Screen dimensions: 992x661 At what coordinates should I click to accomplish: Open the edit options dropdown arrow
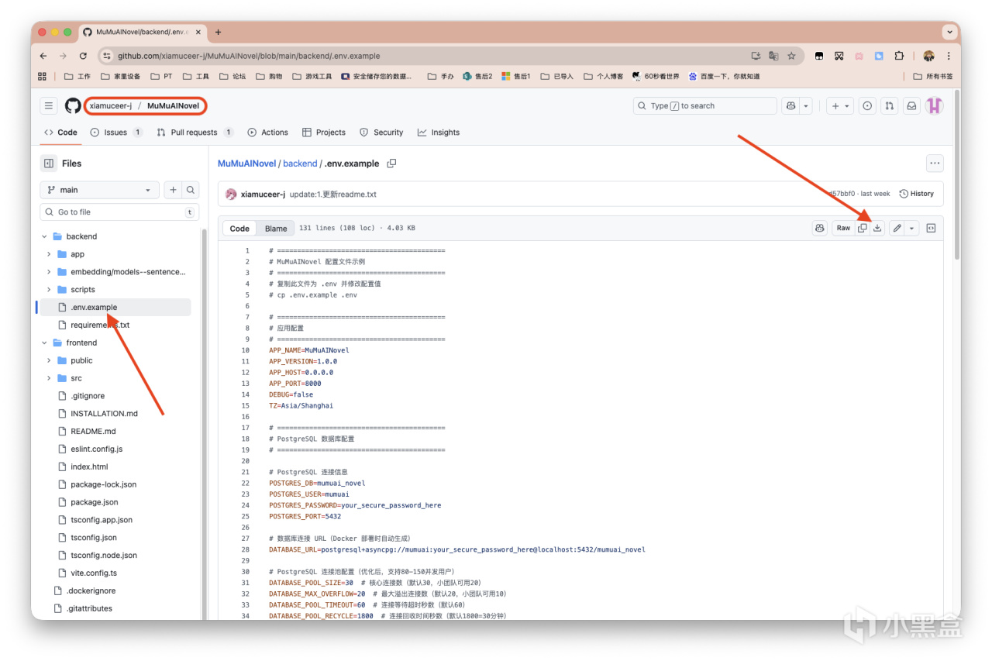pyautogui.click(x=911, y=228)
